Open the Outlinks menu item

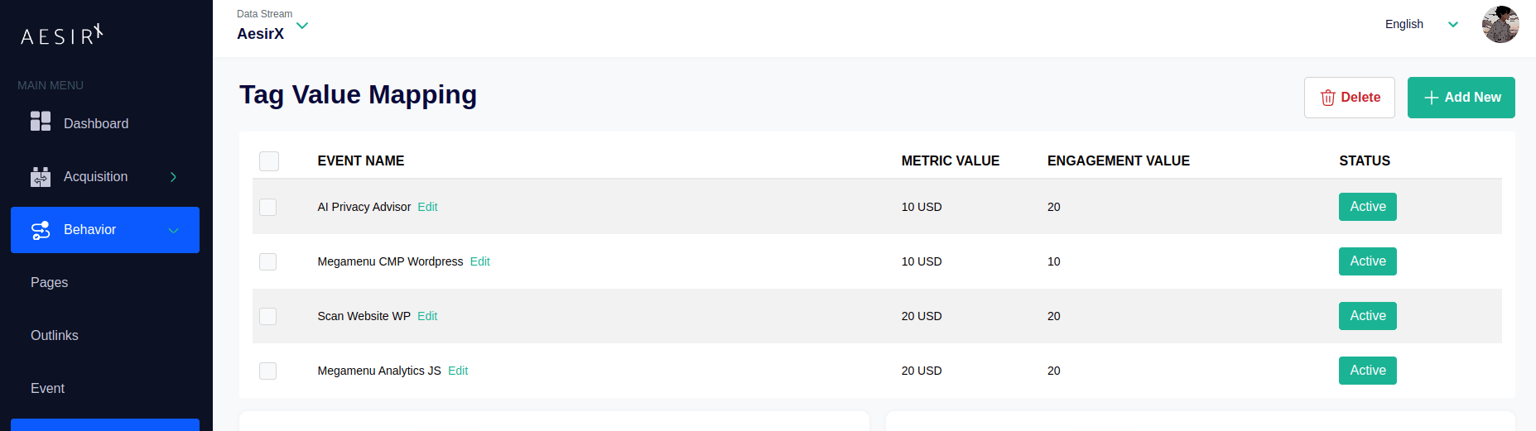click(x=55, y=336)
